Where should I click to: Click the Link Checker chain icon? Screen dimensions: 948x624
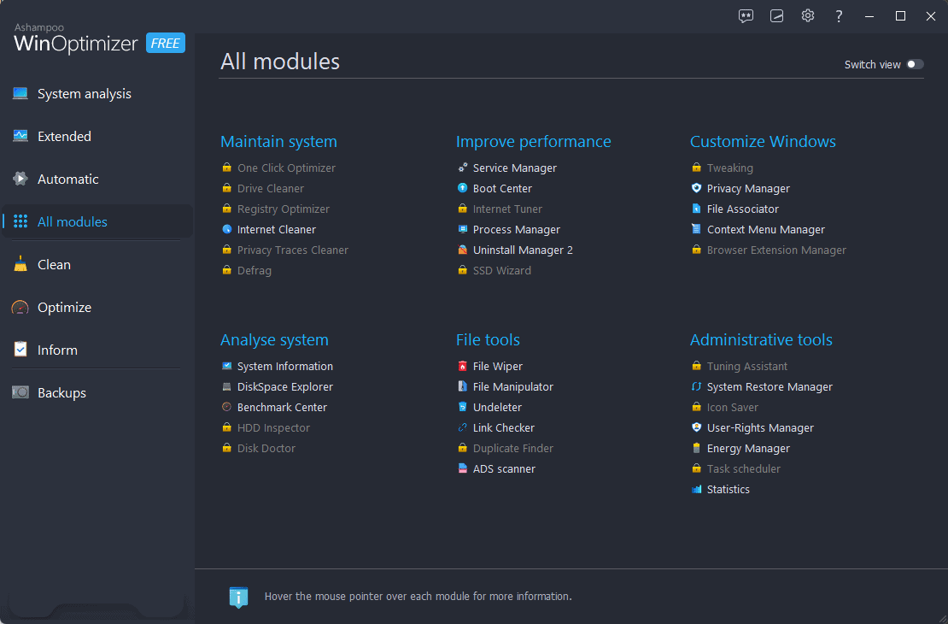(463, 428)
